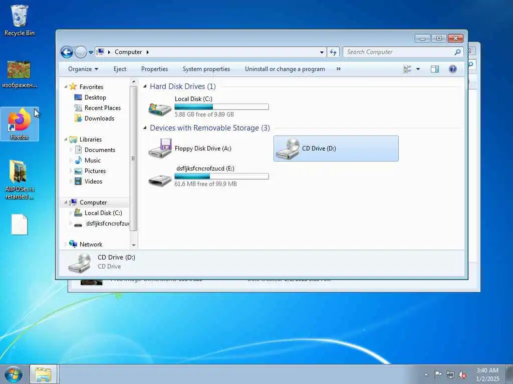Click '5.88 GB free of 9.89 GB' text
513x384 pixels.
tap(204, 114)
